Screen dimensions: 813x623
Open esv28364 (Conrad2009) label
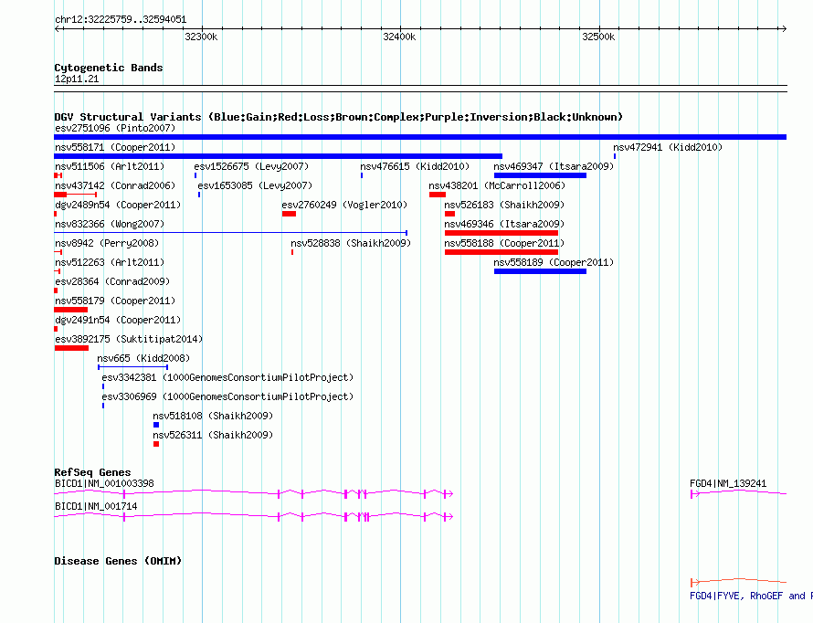pos(112,281)
